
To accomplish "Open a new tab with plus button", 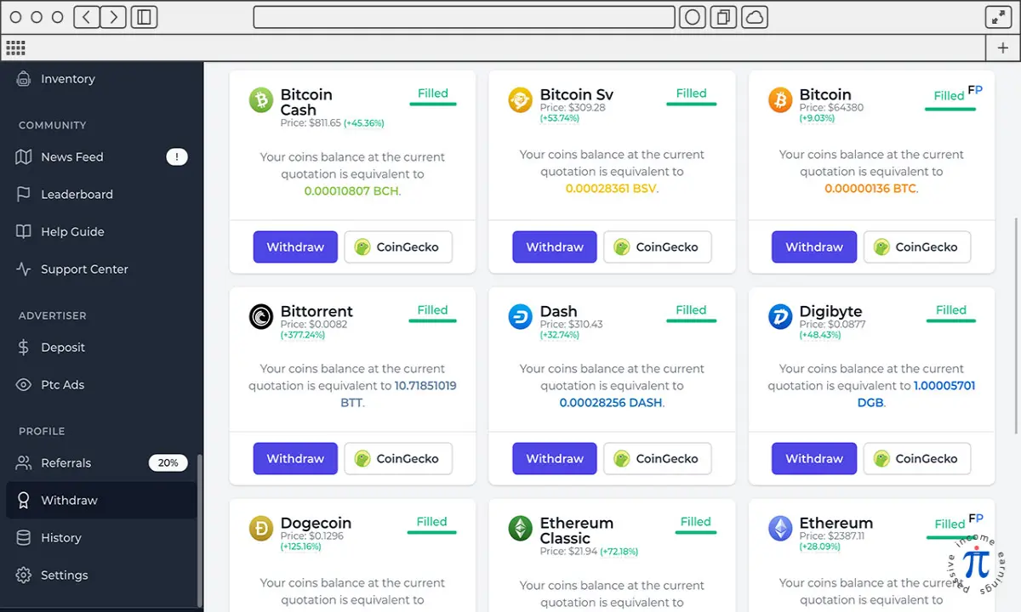I will [x=1002, y=48].
